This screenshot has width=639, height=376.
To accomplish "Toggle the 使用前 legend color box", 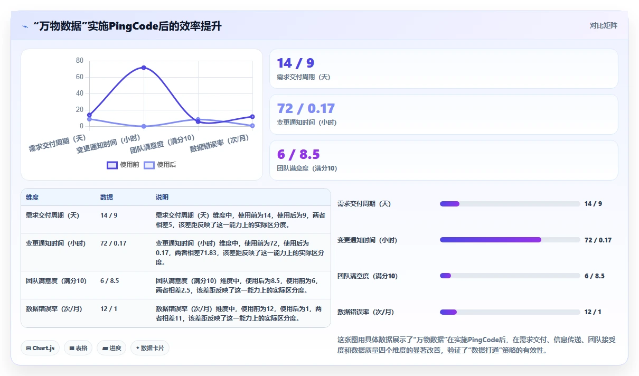I will [112, 165].
